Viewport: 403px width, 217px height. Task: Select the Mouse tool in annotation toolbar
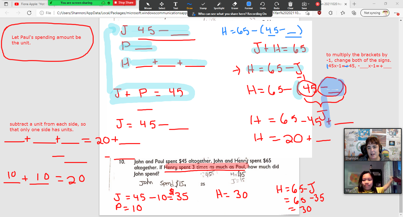pyautogui.click(x=148, y=5)
